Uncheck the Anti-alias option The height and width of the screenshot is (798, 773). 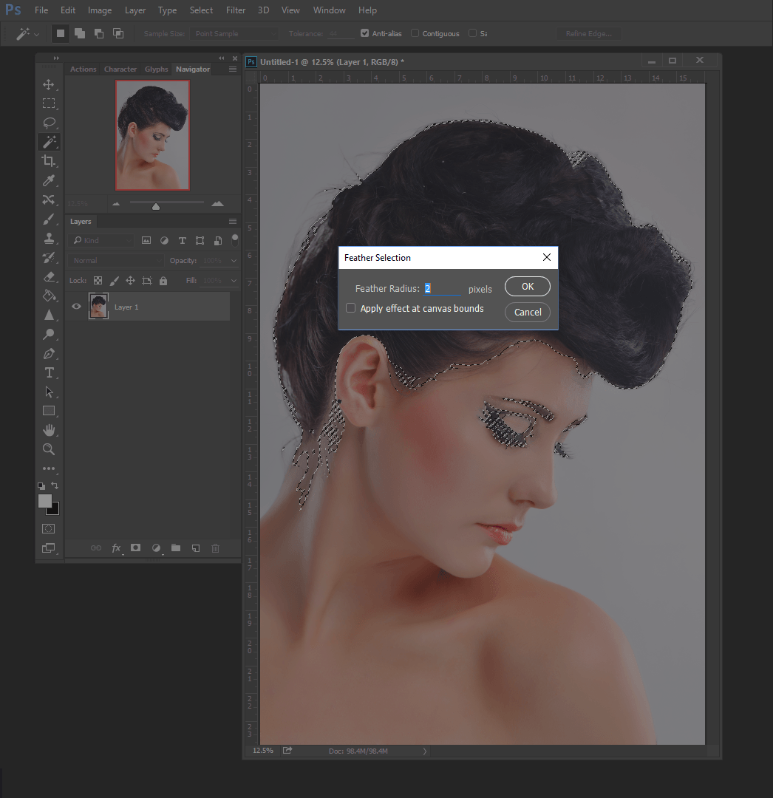pyautogui.click(x=364, y=33)
